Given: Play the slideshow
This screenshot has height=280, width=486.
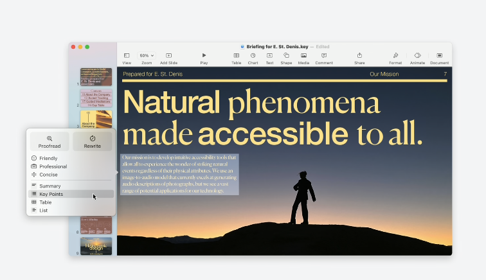Looking at the screenshot, I should 204,56.
